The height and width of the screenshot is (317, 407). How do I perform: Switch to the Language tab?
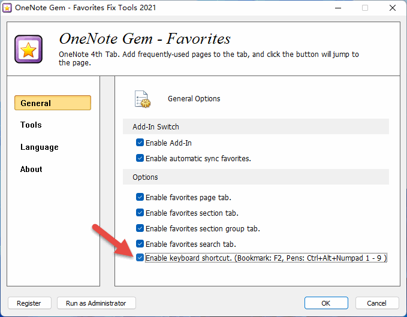(40, 147)
